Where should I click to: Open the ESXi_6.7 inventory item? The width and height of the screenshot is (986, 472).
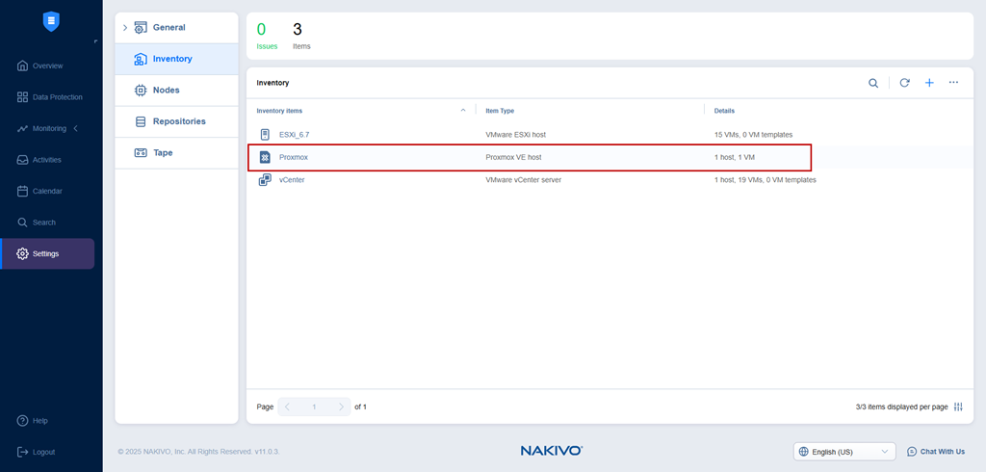coord(295,135)
